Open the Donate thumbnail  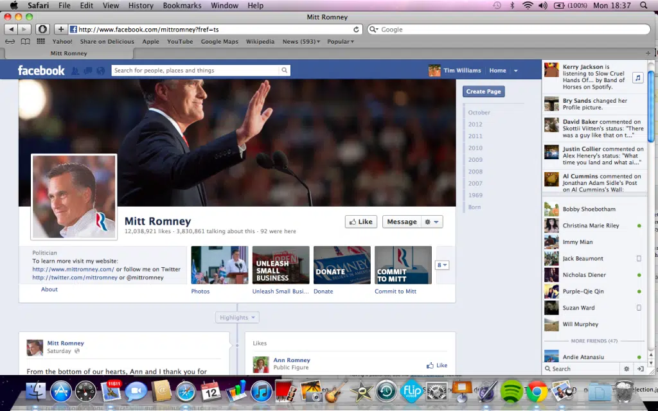click(x=342, y=265)
